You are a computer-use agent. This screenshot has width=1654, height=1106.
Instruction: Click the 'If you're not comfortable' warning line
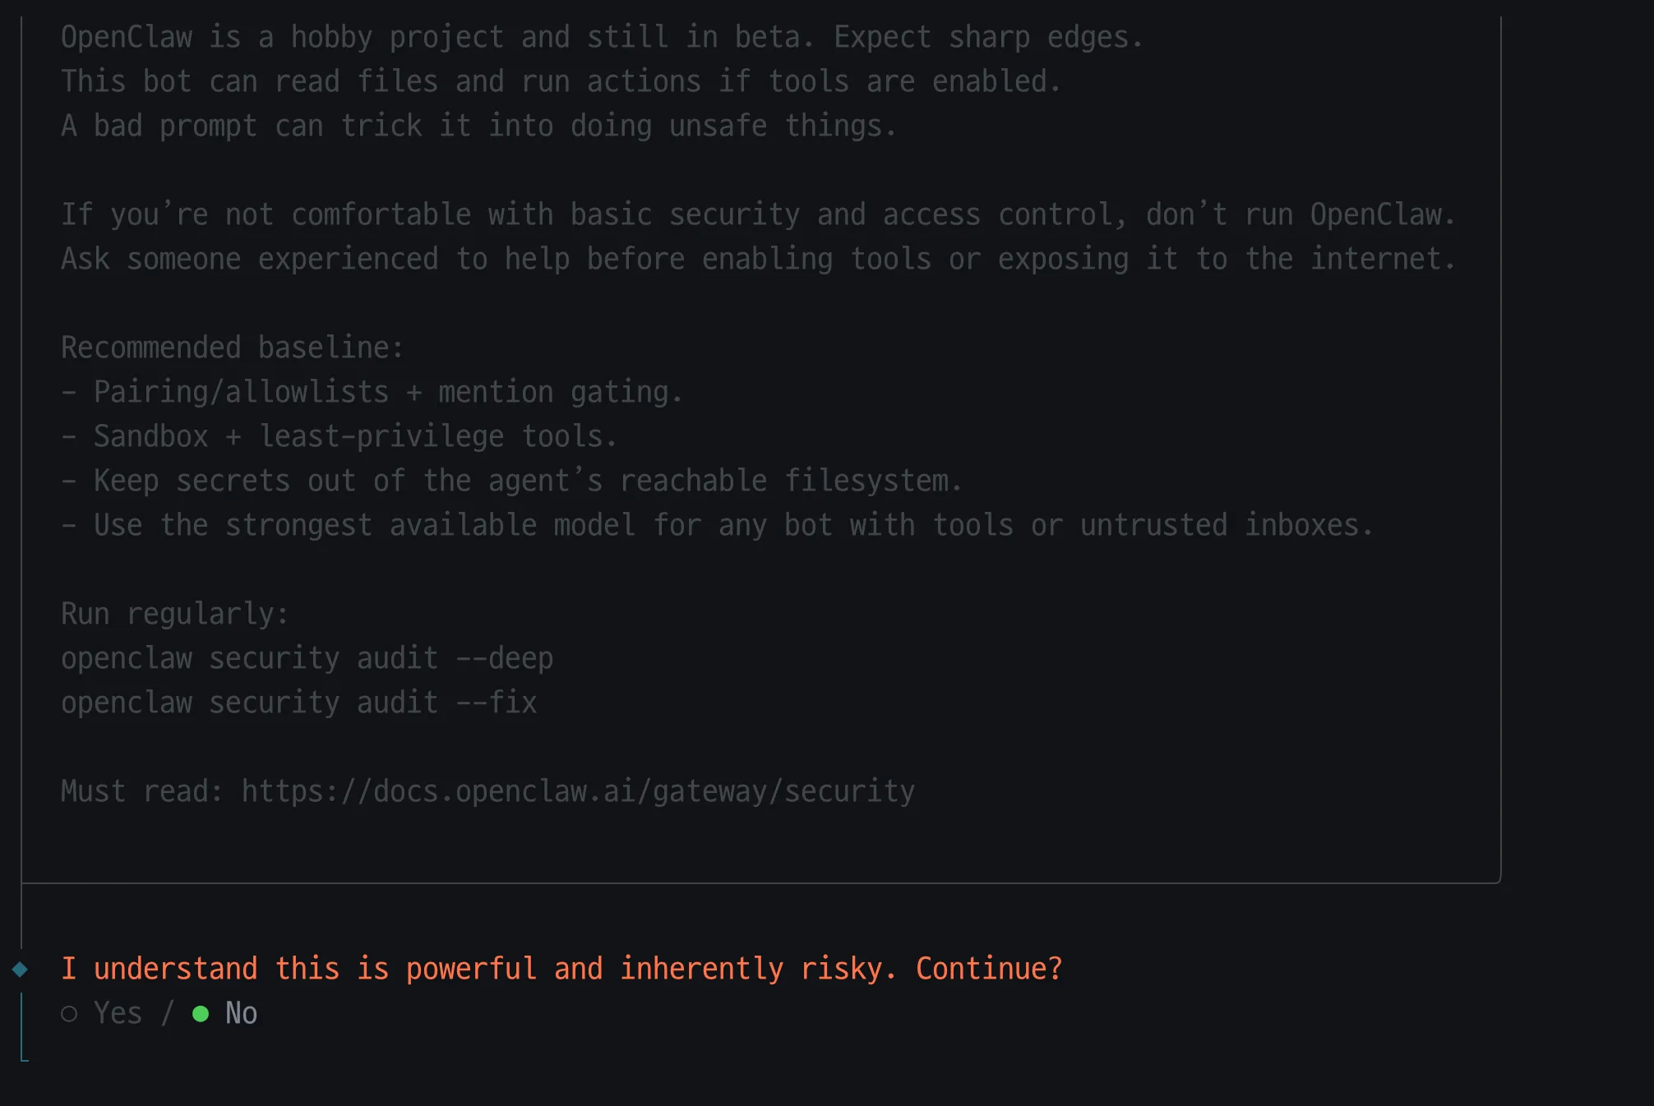[x=757, y=214]
